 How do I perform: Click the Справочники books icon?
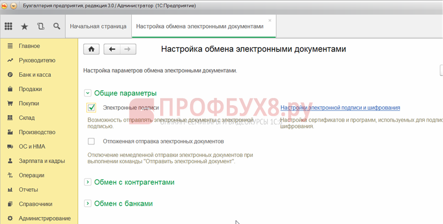pyautogui.click(x=10, y=204)
